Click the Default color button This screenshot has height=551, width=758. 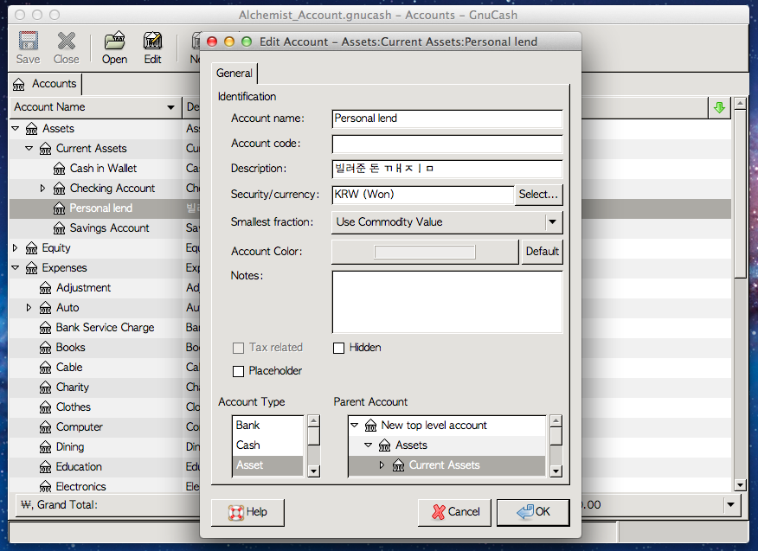[x=542, y=252]
